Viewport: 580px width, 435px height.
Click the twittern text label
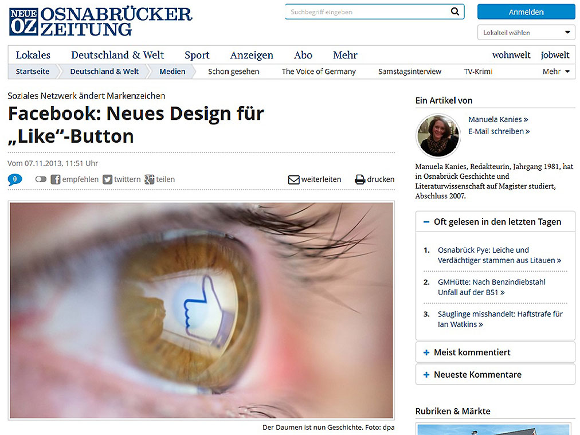tap(127, 179)
